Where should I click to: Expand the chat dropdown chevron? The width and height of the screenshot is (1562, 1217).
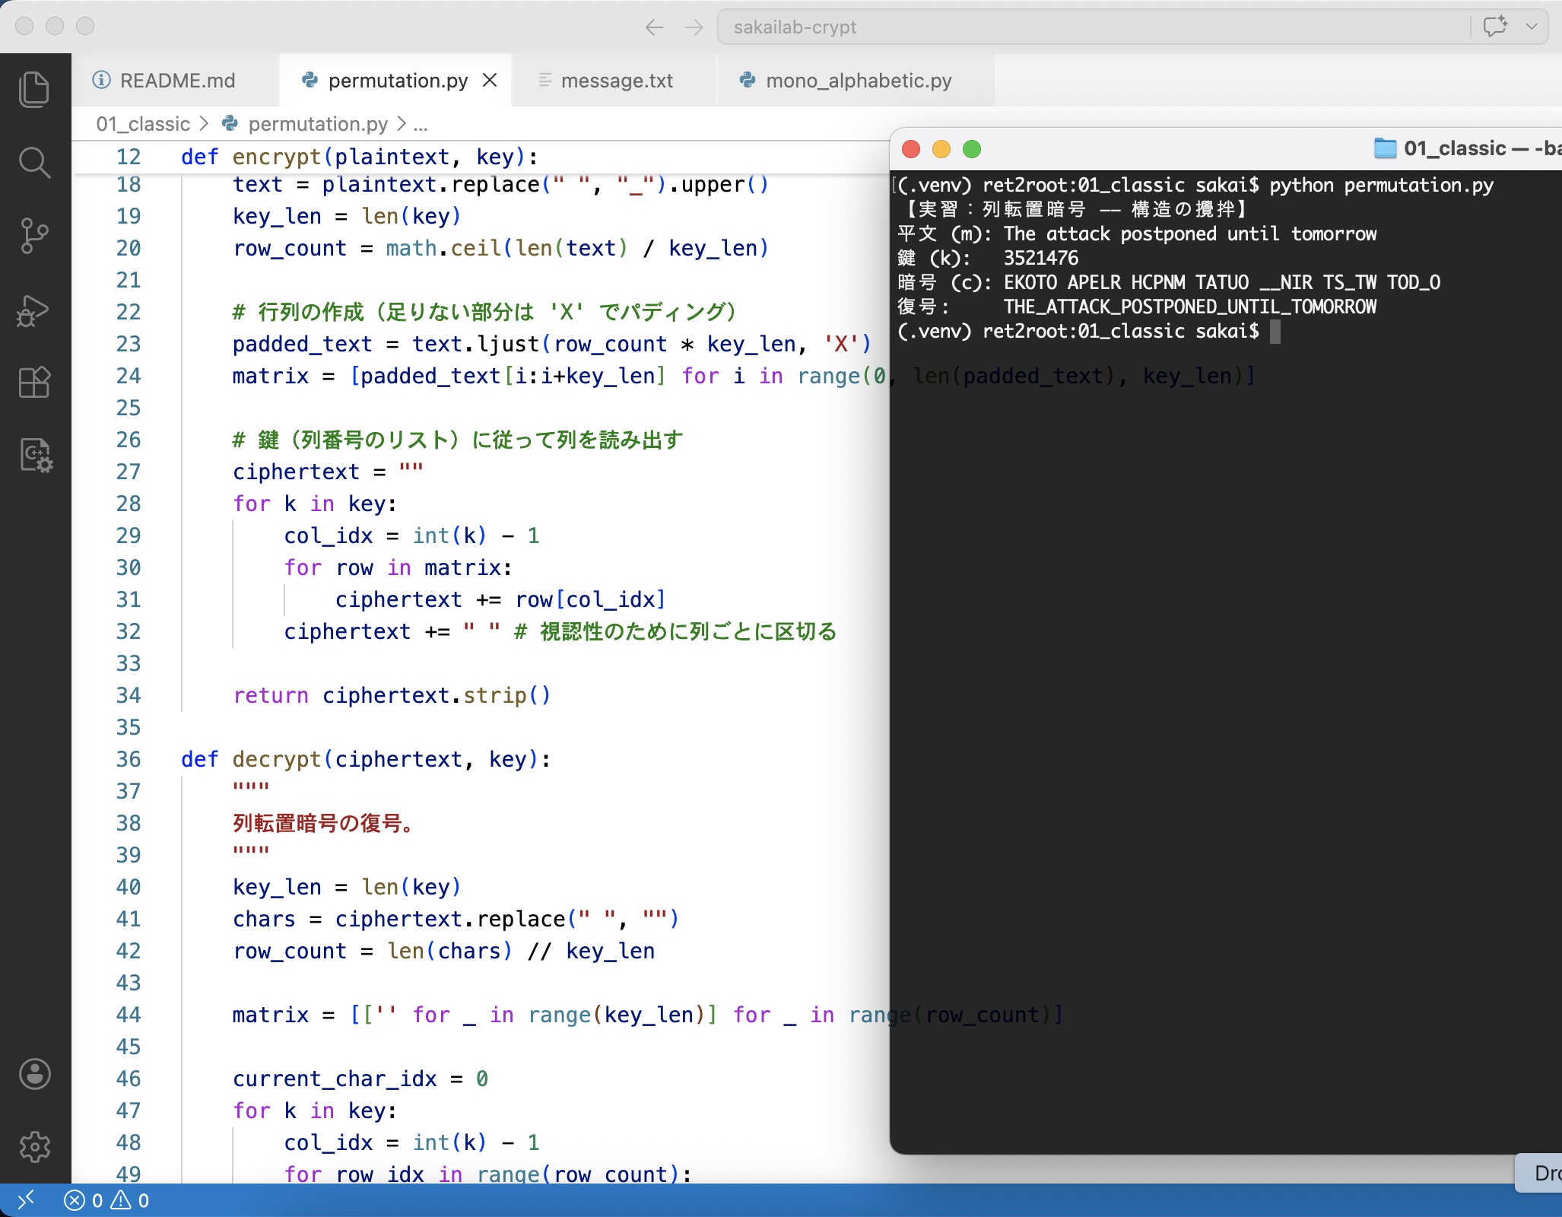click(1532, 27)
